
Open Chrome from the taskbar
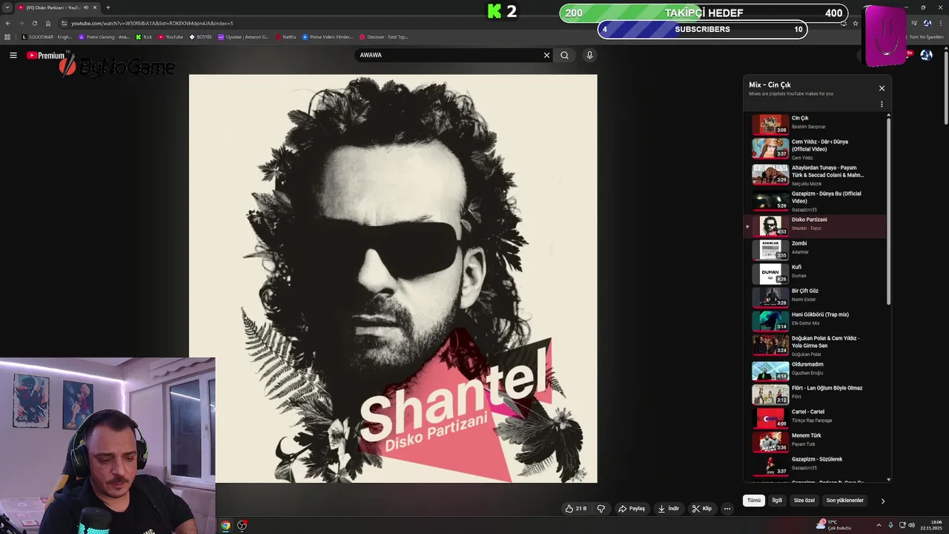point(225,525)
